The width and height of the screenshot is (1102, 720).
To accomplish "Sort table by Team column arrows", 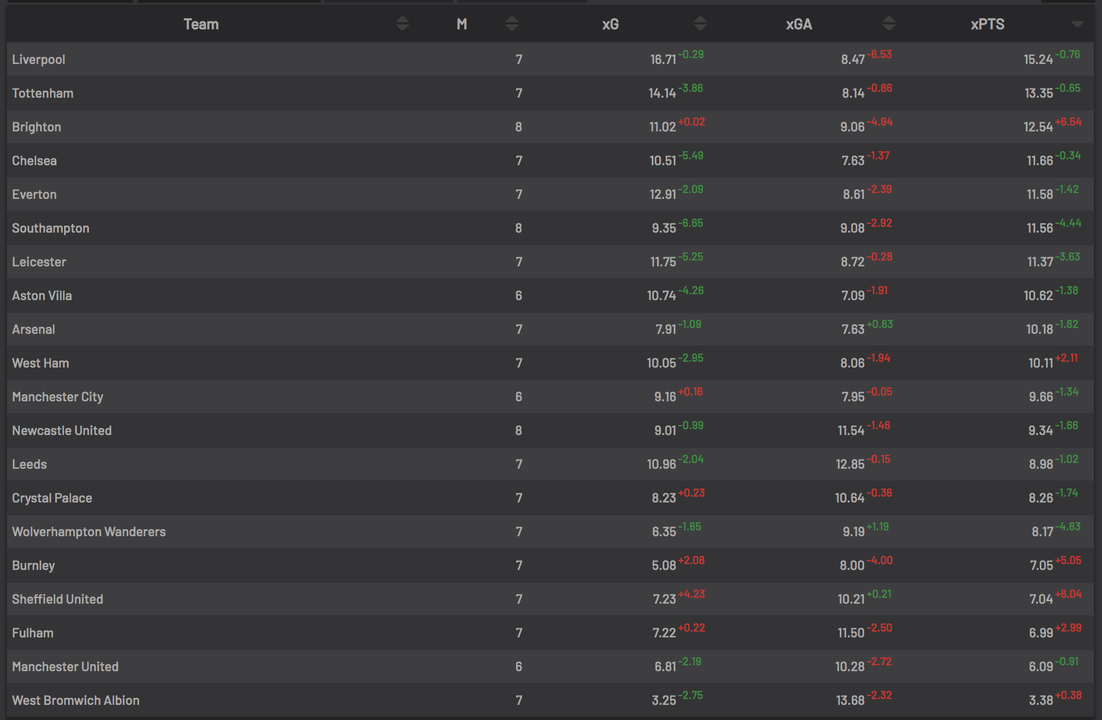I will (402, 24).
